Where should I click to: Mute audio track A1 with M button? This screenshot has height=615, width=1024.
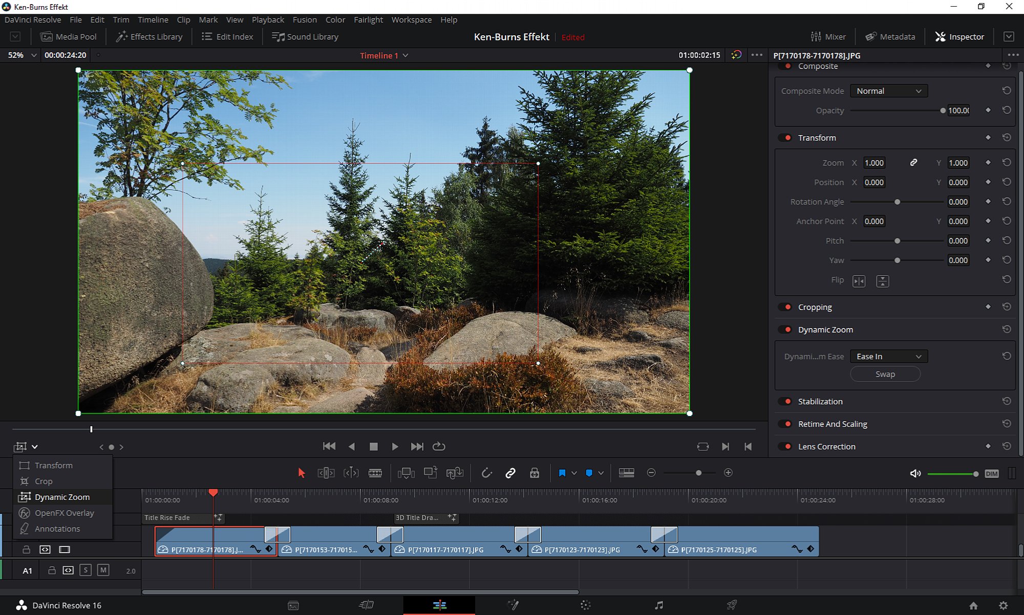(103, 570)
